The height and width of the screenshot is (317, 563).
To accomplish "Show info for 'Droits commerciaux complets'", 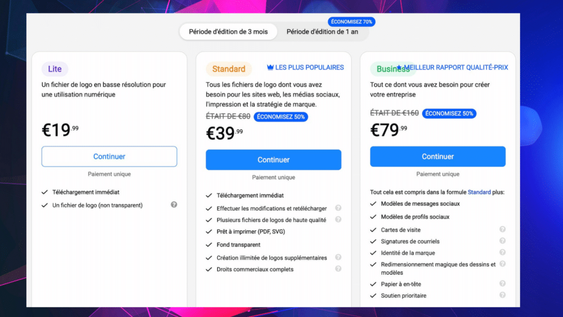I will point(338,269).
